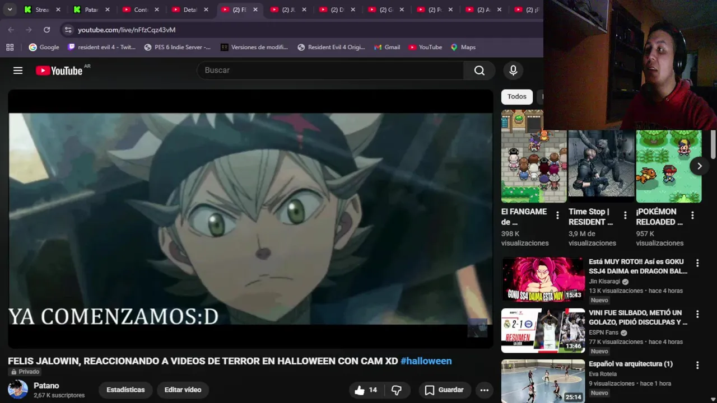717x403 pixels.
Task: Close the Strea... tab
Action: pyautogui.click(x=58, y=10)
